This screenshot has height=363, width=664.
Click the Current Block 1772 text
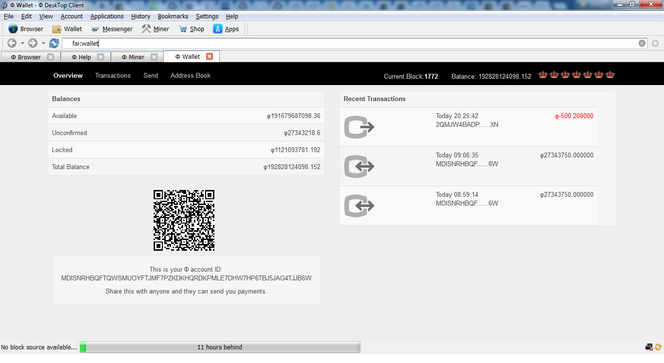coord(411,76)
